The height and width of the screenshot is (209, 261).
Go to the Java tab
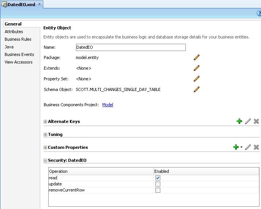click(9, 47)
